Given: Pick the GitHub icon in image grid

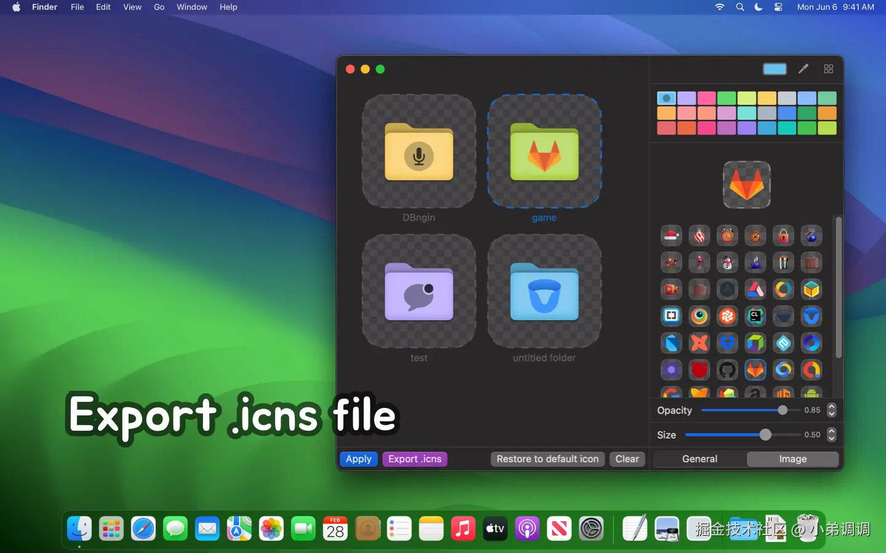Looking at the screenshot, I should pyautogui.click(x=727, y=370).
